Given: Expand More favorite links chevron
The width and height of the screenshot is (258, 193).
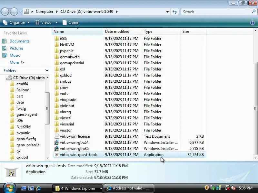Looking at the screenshot, I should tap(23, 62).
